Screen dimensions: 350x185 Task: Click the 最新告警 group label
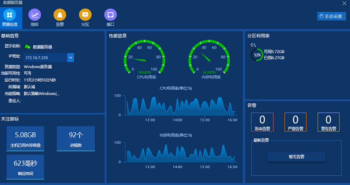(x=261, y=140)
